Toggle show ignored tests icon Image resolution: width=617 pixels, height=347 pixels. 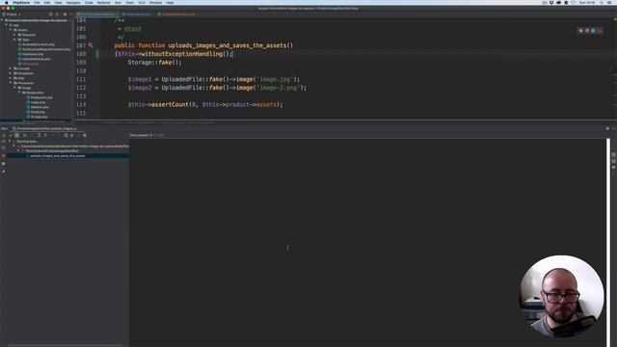point(17,135)
